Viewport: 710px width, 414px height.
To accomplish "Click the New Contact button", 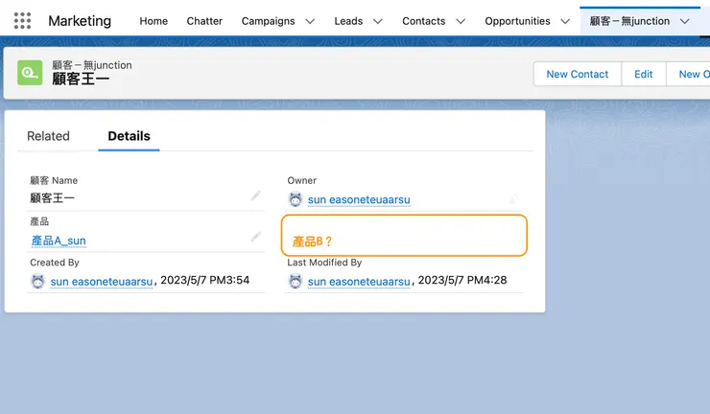I will [577, 74].
